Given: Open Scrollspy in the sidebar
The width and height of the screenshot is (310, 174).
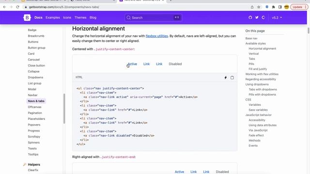Looking at the screenshot, I should pos(34,136).
